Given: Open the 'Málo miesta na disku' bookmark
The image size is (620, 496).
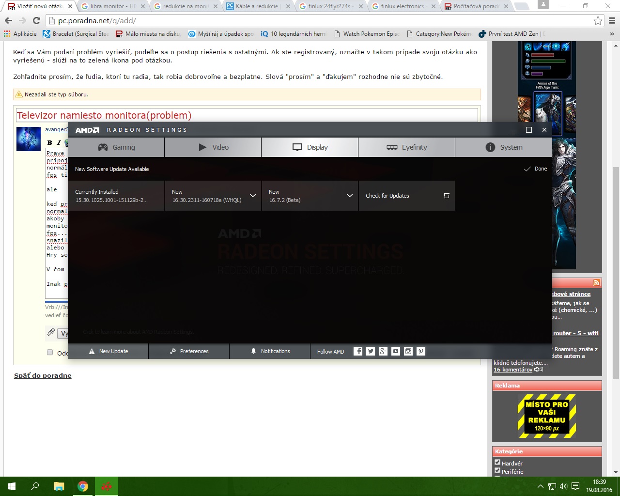Looking at the screenshot, I should click(x=148, y=34).
